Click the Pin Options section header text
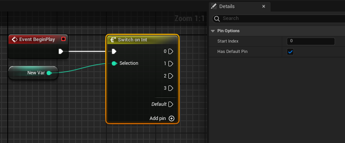345x143 pixels. 228,31
